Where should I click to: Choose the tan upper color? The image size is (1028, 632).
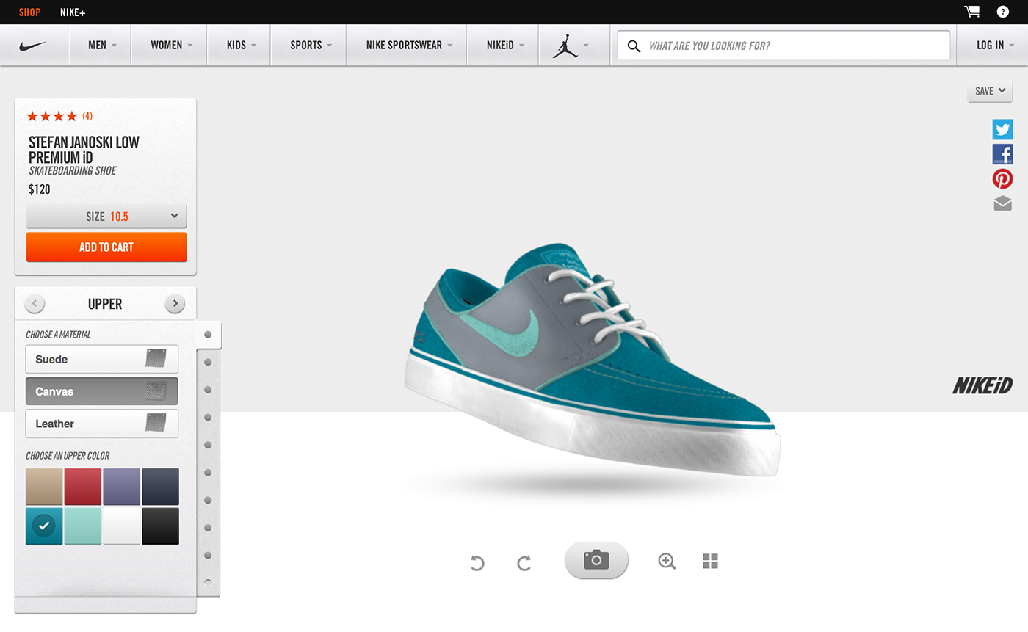pyautogui.click(x=44, y=487)
